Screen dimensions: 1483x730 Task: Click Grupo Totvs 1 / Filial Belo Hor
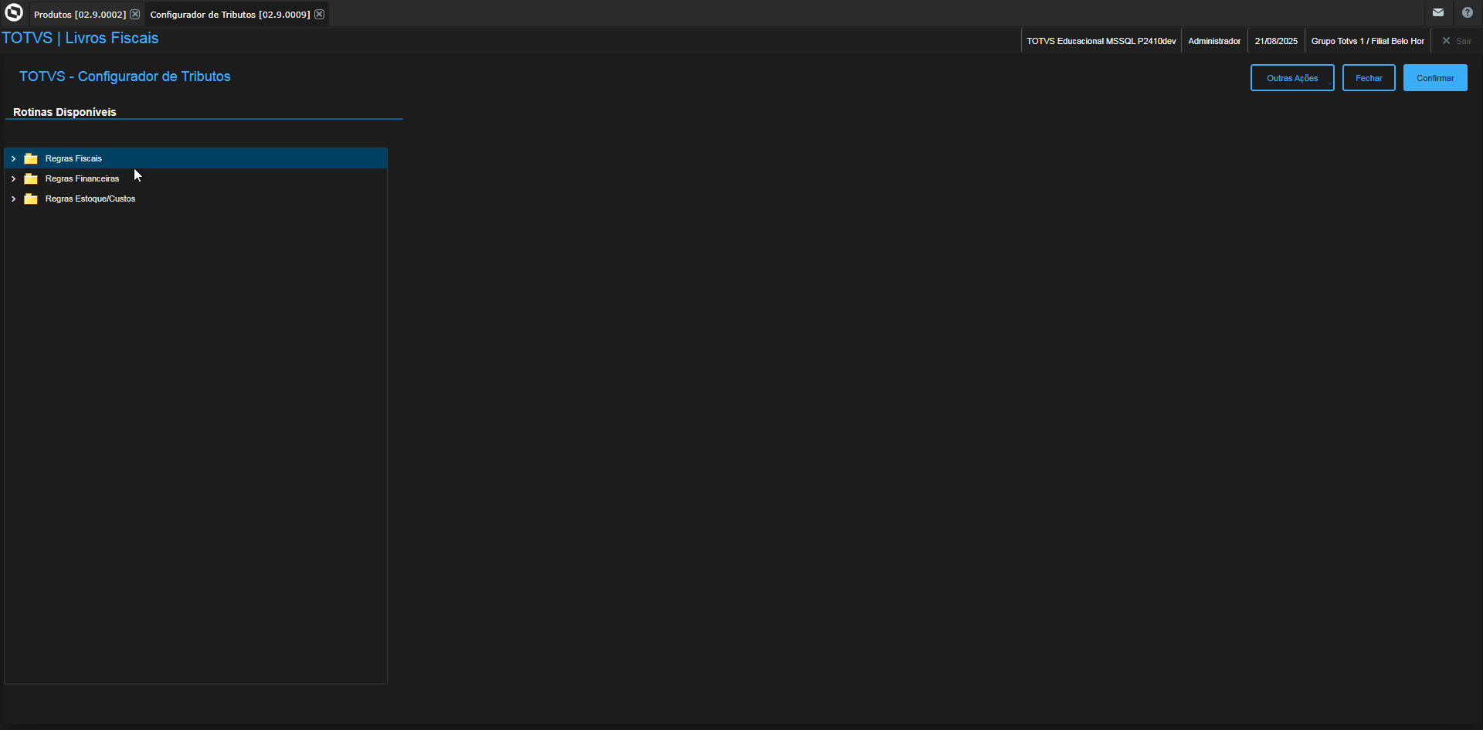pyautogui.click(x=1368, y=41)
